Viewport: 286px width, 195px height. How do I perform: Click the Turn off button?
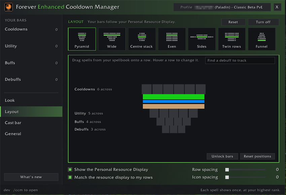[x=263, y=22]
